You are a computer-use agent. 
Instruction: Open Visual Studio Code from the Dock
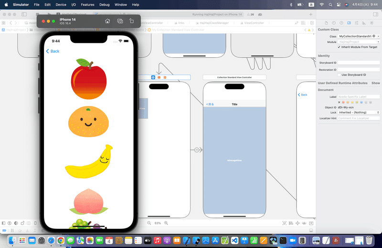234,240
